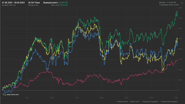Click the $3,500 y-axis label

[180, 18]
